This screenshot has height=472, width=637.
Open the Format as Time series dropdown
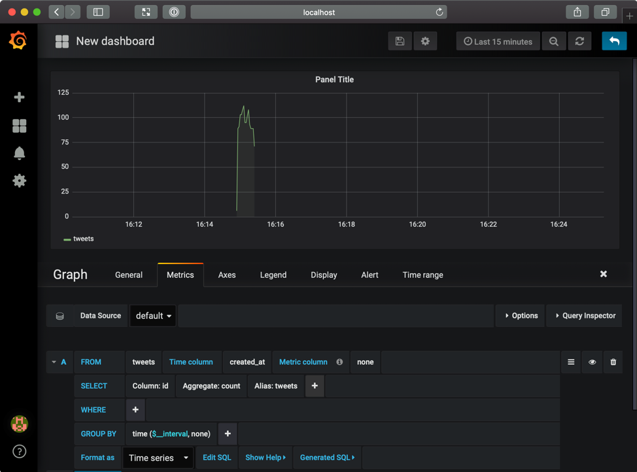pos(158,458)
